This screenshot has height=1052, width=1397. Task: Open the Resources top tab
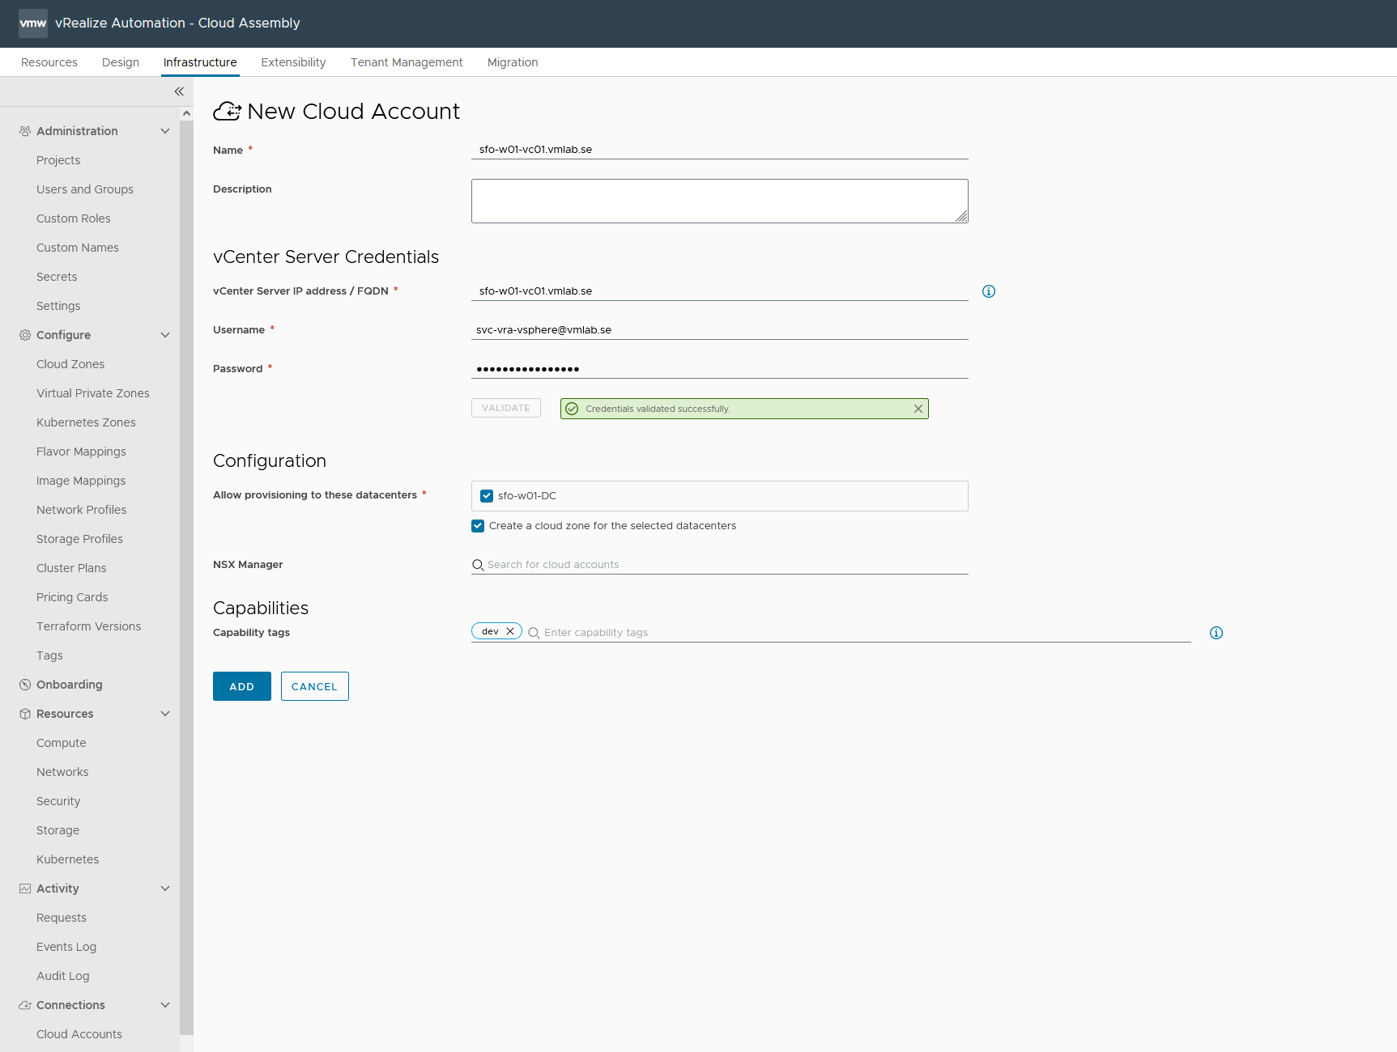point(49,62)
